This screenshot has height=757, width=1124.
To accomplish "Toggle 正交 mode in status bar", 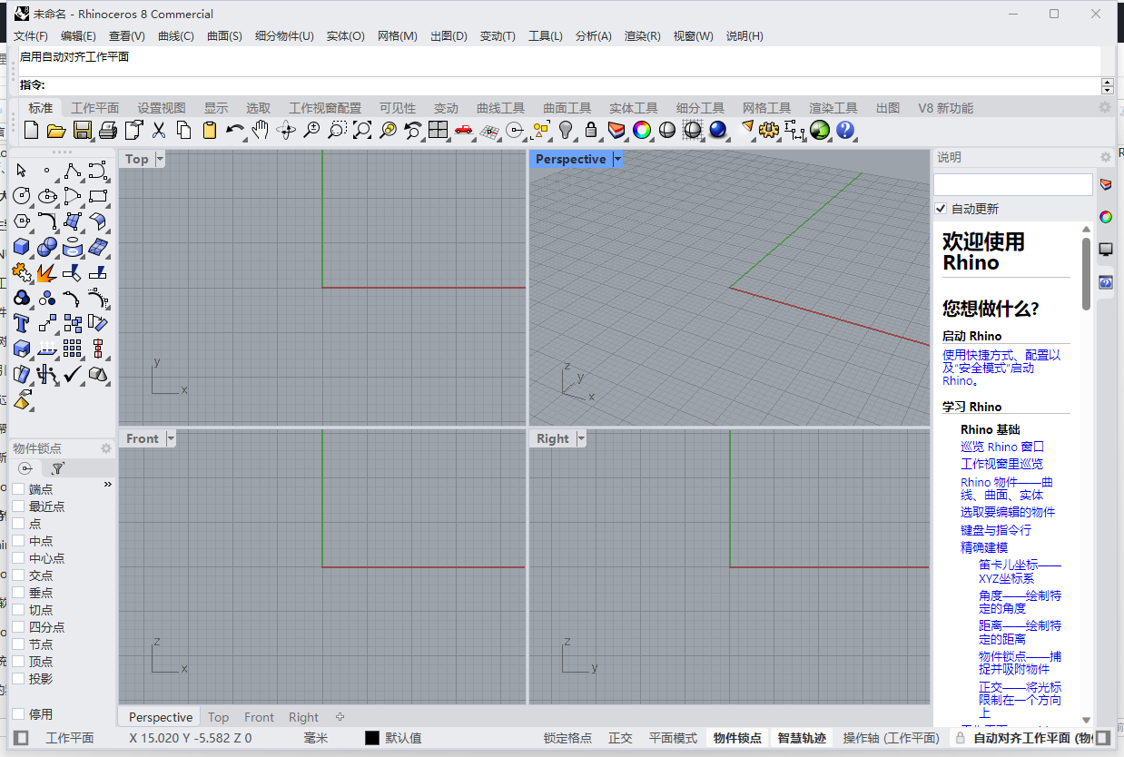I will pos(620,738).
